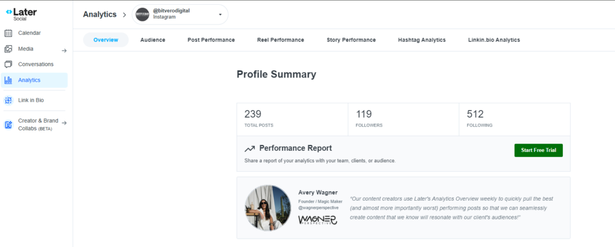Click the Creator & Brand Collabs icon
This screenshot has width=615, height=247.
[8, 124]
